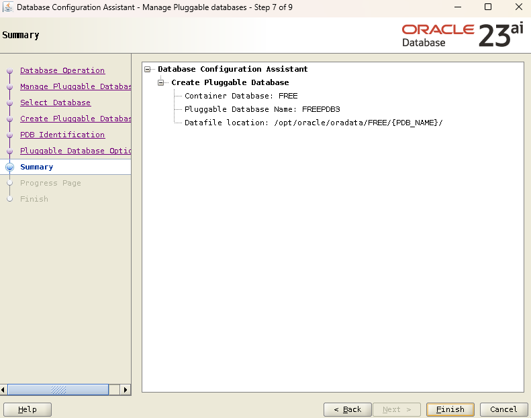Click the Summary step bullet icon
The width and height of the screenshot is (531, 418).
click(x=10, y=167)
